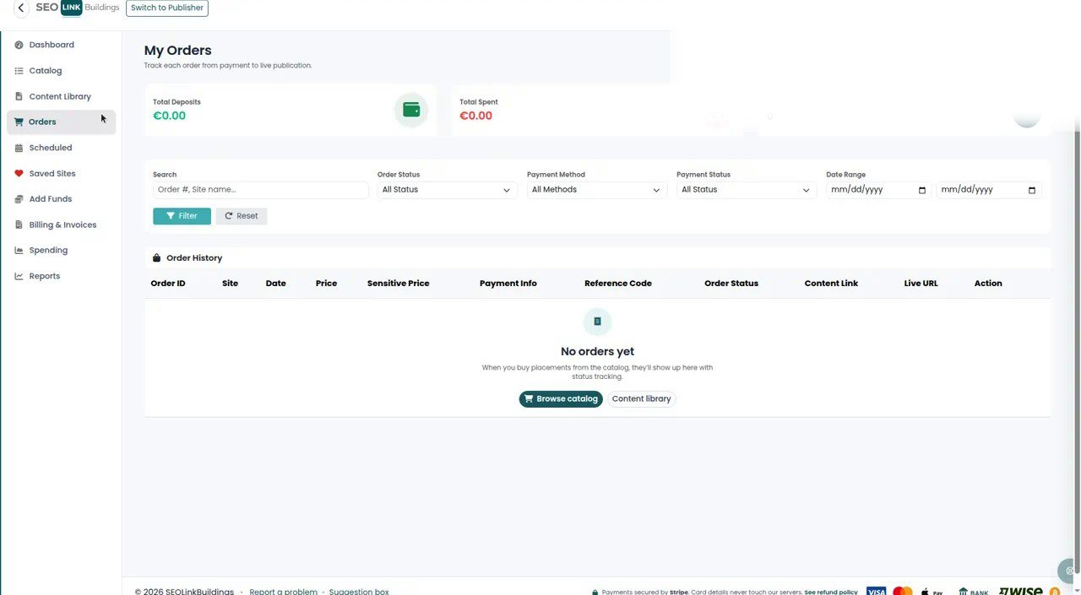Click the Live URL column header
The height and width of the screenshot is (595, 1081).
tap(921, 284)
